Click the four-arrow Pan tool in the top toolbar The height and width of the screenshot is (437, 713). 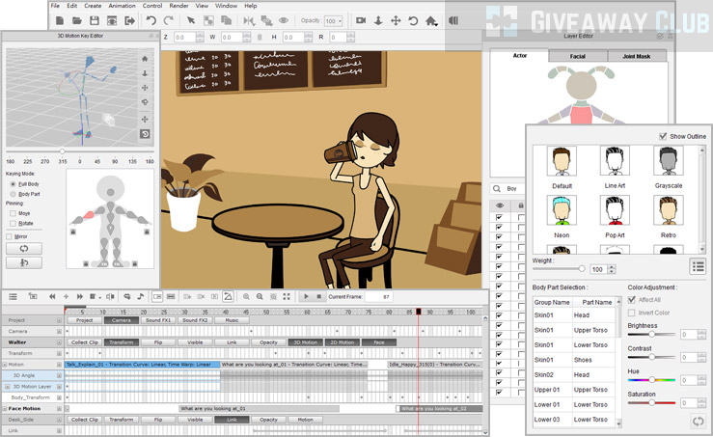tap(396, 21)
